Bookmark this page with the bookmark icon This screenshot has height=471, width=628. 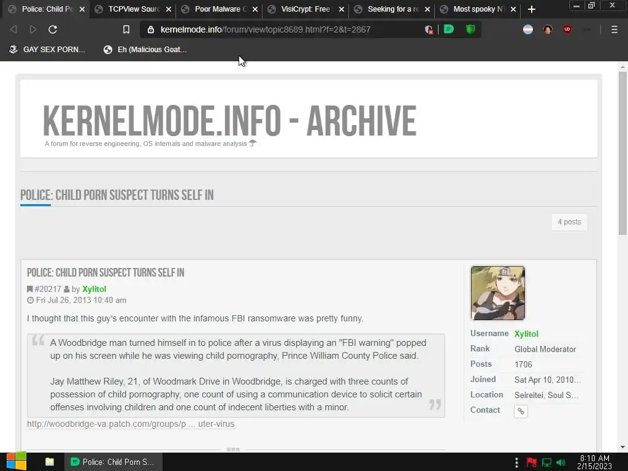pos(126,29)
